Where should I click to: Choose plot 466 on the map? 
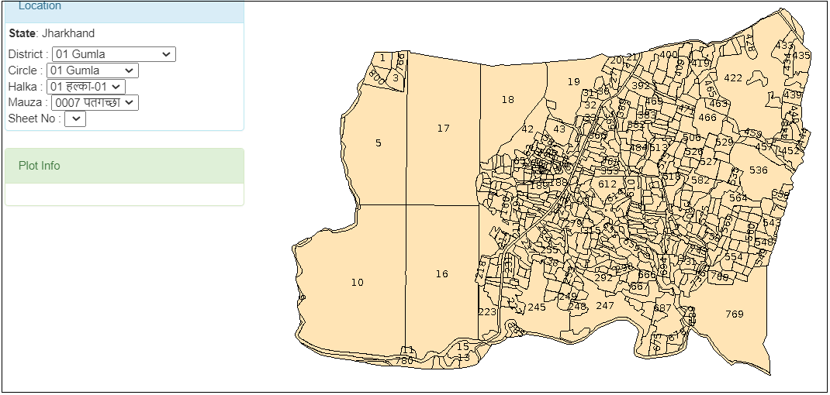pos(707,118)
